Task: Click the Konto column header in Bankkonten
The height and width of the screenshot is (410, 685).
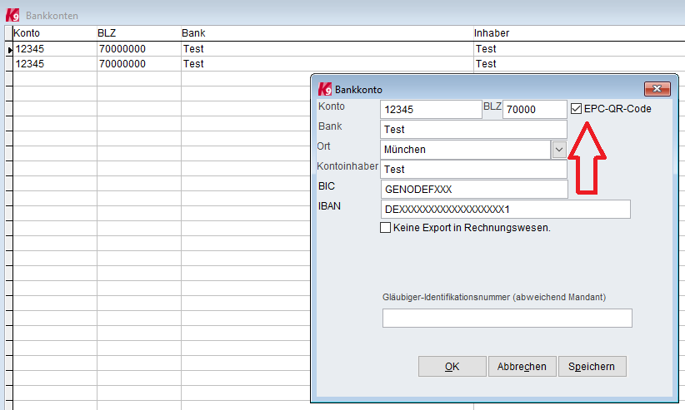Action: pyautogui.click(x=55, y=33)
